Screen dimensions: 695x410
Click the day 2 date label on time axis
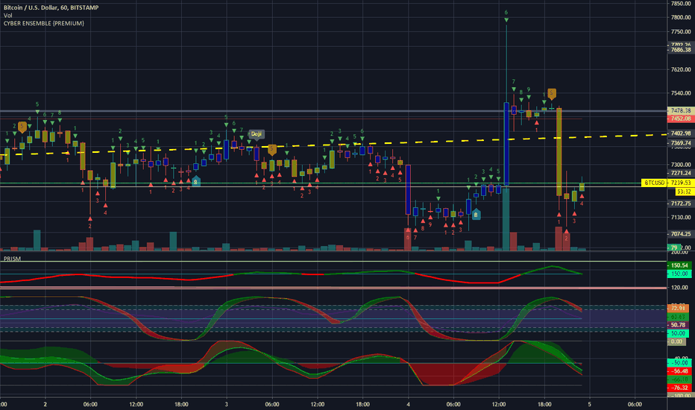click(45, 404)
